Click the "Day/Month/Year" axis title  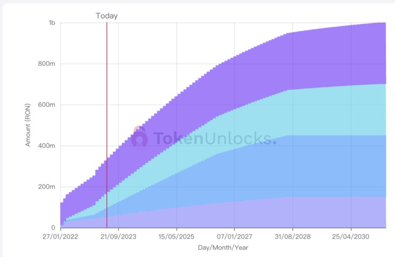point(223,248)
